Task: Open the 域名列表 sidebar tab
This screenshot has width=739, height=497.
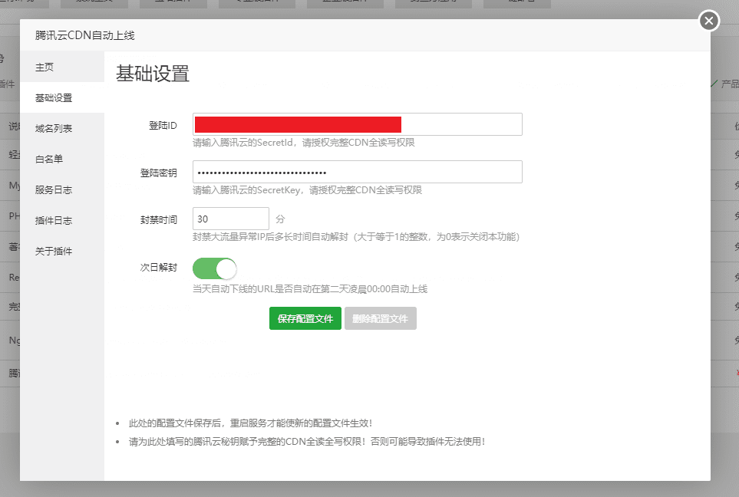Action: (x=62, y=128)
